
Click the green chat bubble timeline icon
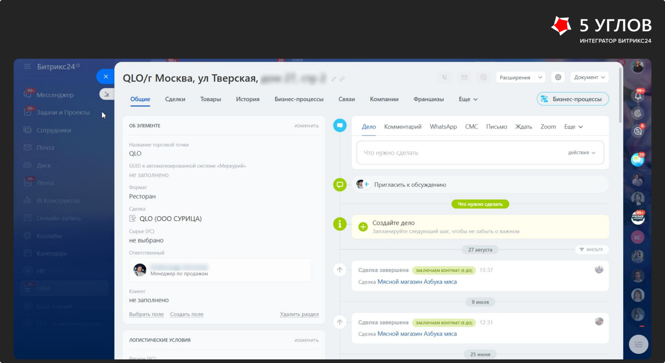click(340, 184)
